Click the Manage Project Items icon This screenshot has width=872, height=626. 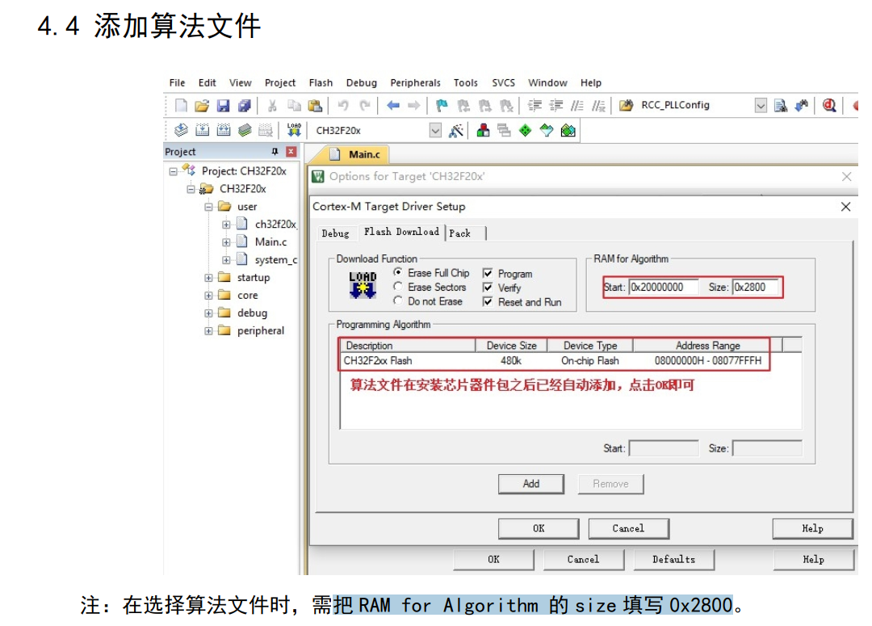click(483, 130)
